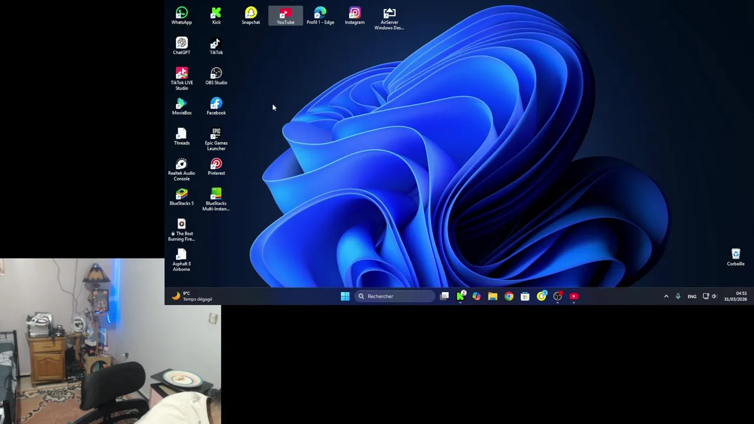This screenshot has width=754, height=424.
Task: Click the Rechercher taskbar search box
Action: tap(395, 296)
